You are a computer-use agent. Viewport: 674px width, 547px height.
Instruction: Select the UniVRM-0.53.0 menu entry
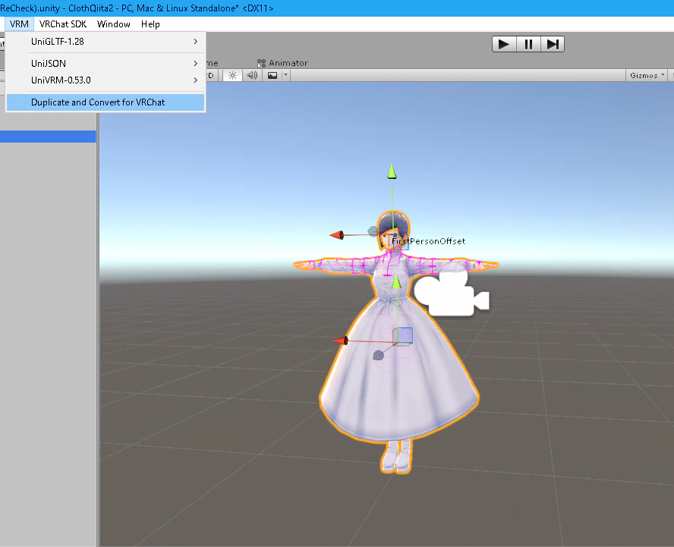tap(106, 80)
